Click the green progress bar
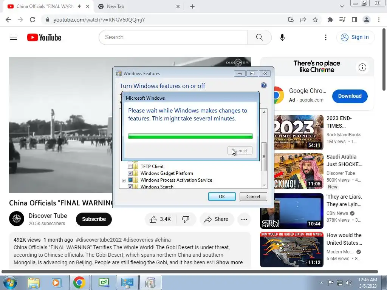 190,136
